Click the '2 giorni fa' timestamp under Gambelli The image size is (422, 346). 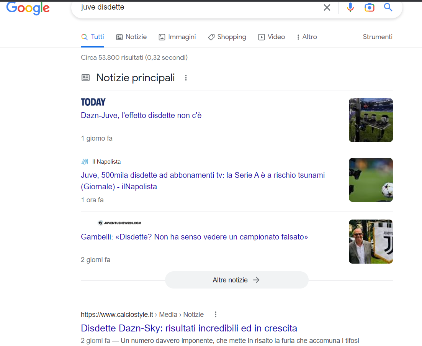point(95,260)
